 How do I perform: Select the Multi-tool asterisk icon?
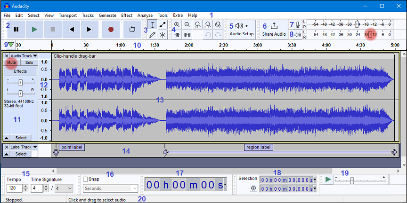[163, 34]
